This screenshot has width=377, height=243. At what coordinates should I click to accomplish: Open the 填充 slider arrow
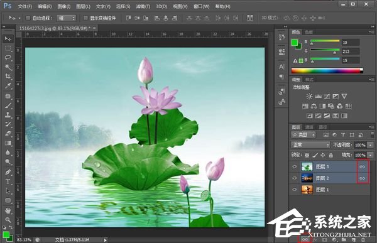(x=371, y=155)
